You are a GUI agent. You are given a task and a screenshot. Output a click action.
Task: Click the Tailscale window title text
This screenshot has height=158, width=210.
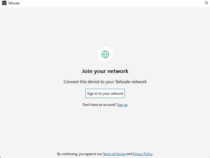pos(14,3)
